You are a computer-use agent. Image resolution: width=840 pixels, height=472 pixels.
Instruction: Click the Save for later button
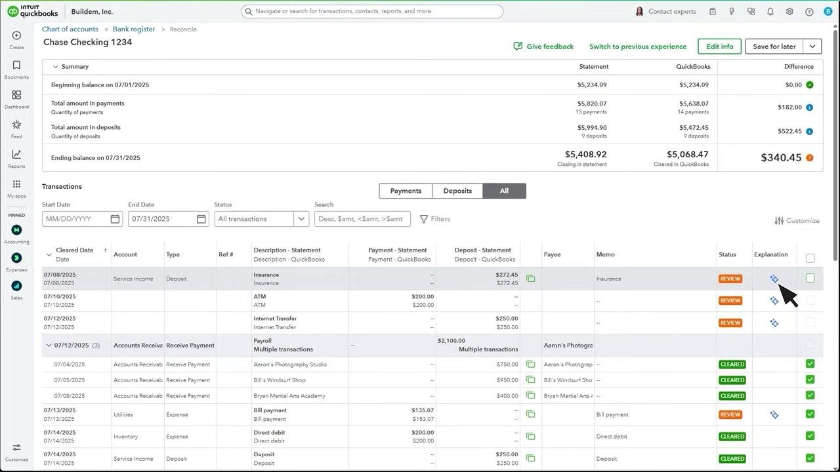point(774,47)
